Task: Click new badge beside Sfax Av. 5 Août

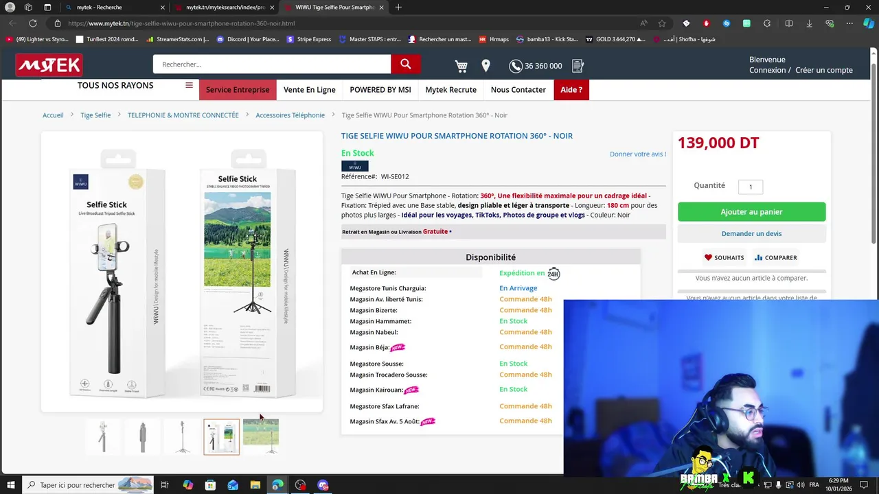Action: (x=428, y=421)
